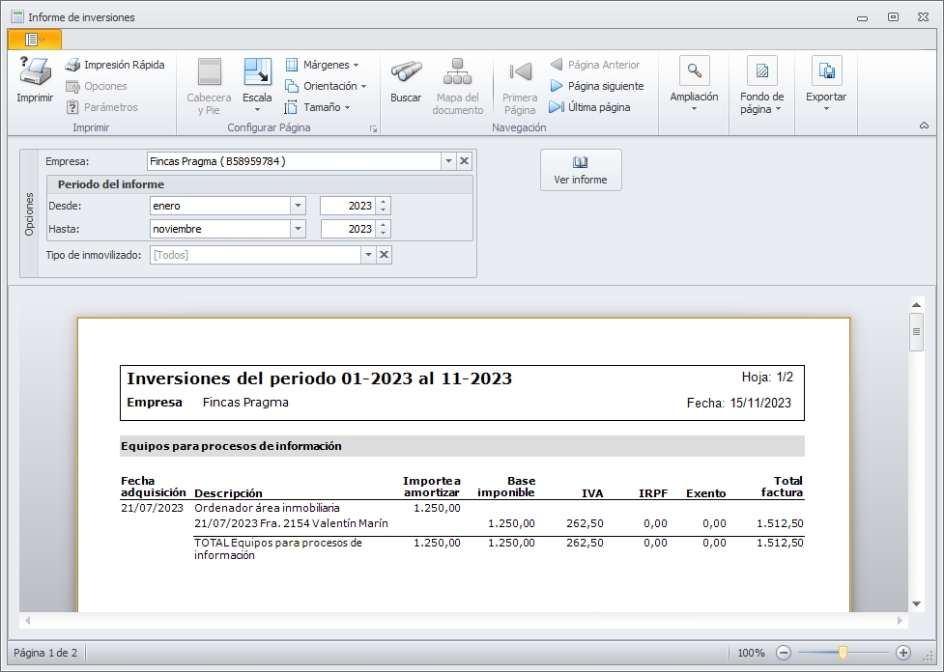Viewport: 944px width, 672px height.
Task: Click the zoom slider handle
Action: (843, 653)
